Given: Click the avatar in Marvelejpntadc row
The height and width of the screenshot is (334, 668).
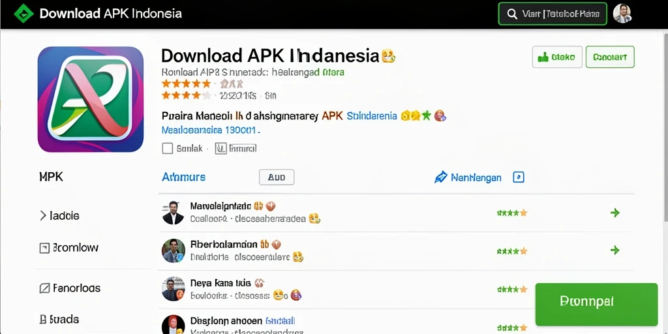Looking at the screenshot, I should click(x=173, y=213).
